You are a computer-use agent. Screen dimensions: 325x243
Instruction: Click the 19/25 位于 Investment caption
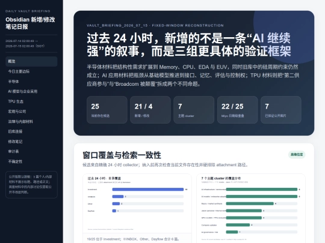click(x=133, y=239)
